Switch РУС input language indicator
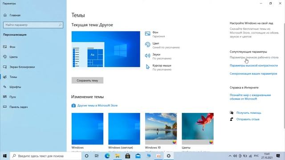 pyautogui.click(x=256, y=156)
